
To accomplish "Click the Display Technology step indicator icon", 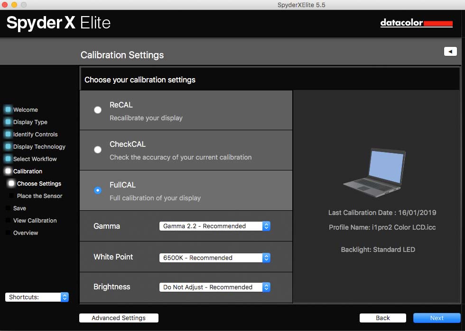I will pos(8,146).
